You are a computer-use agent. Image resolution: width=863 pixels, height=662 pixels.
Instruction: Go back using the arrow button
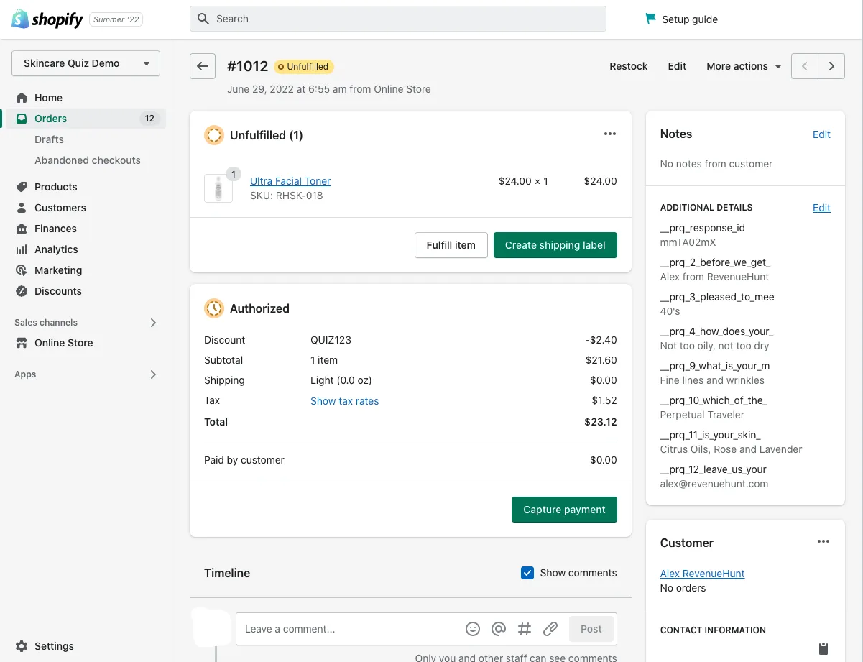[203, 66]
